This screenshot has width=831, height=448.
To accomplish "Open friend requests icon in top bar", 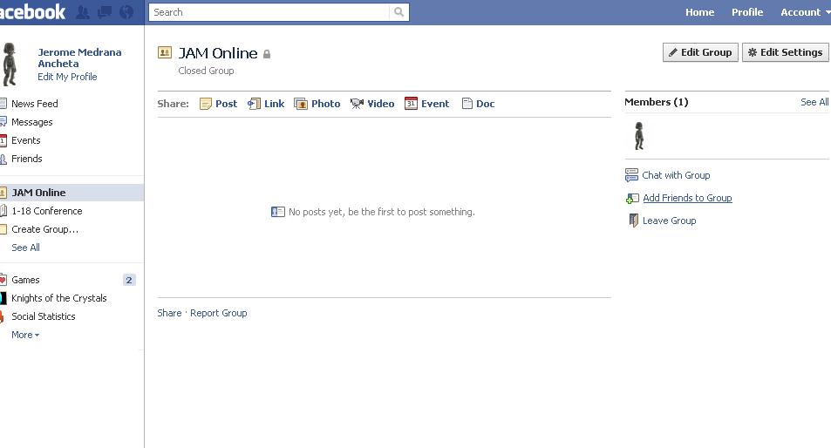I will pos(83,12).
